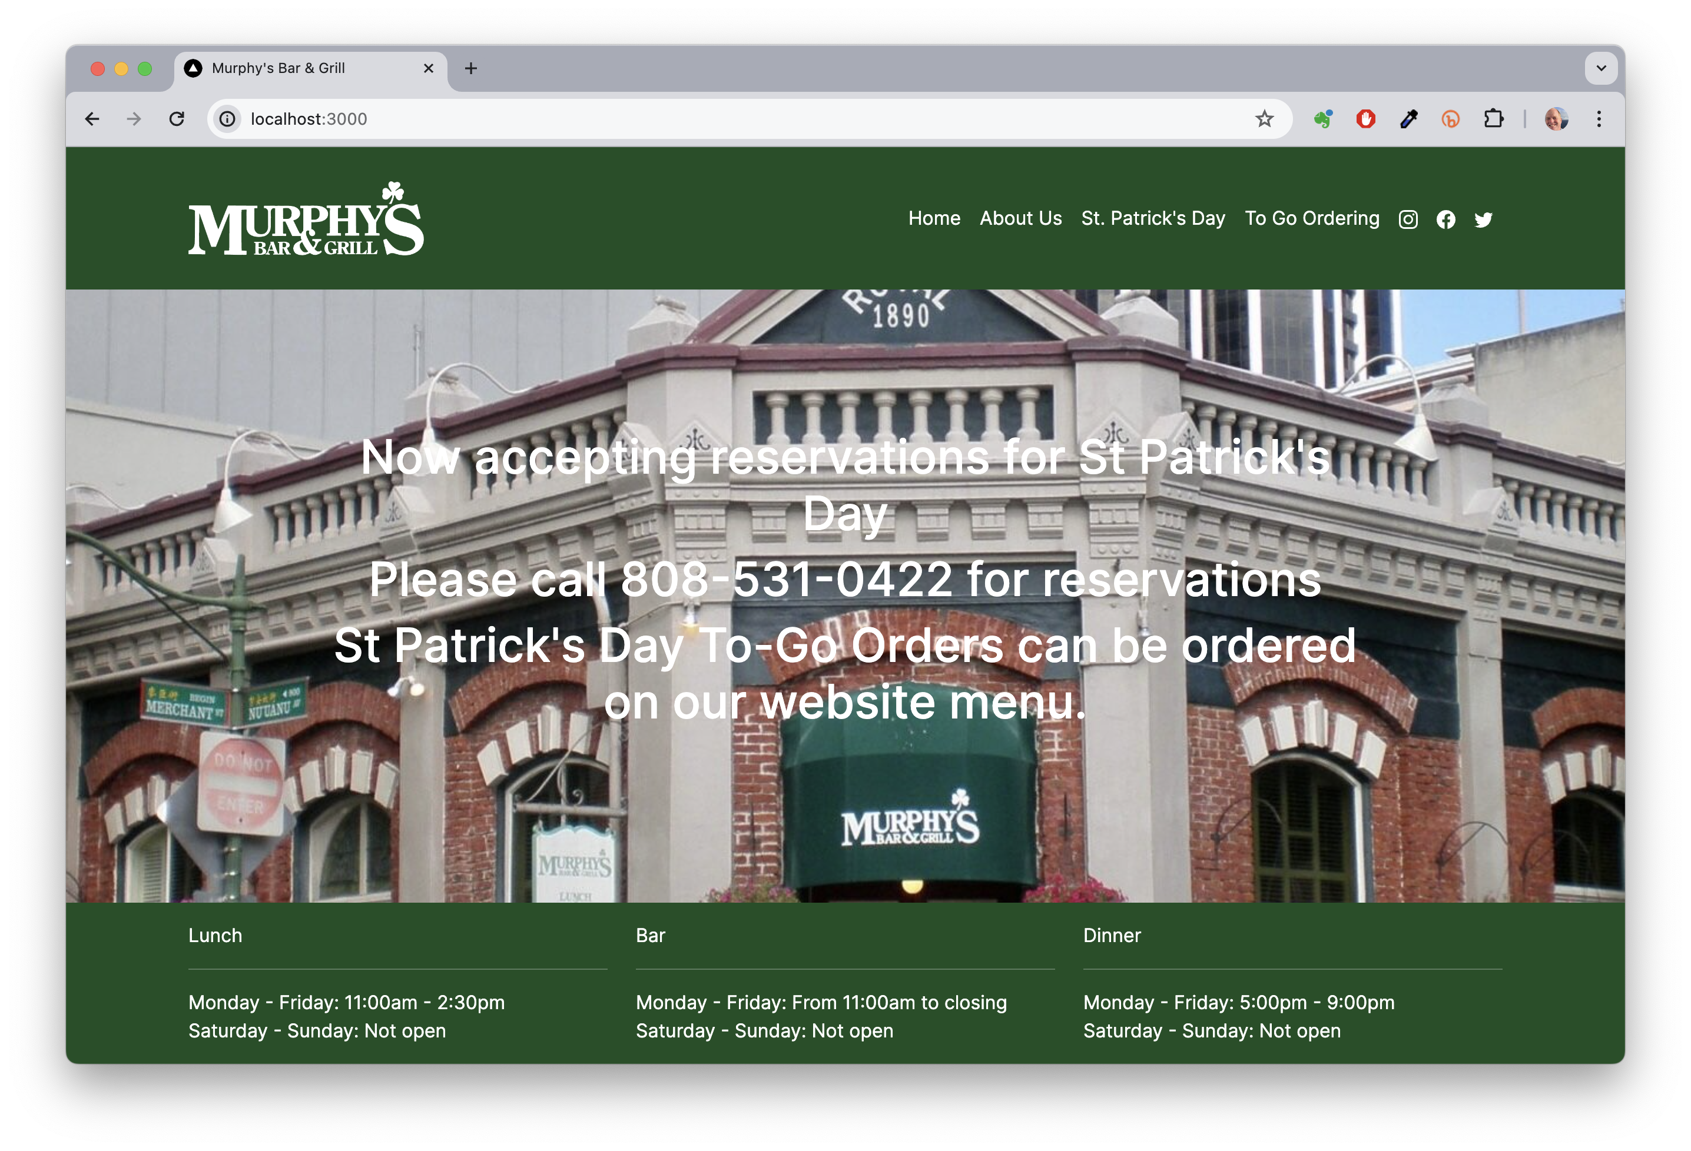Go to To Go Ordering link
Screen dimensions: 1691x1151
click(x=1311, y=218)
